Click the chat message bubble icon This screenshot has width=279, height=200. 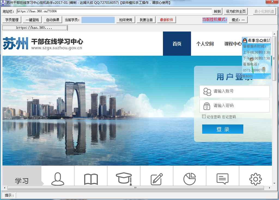click(222, 179)
